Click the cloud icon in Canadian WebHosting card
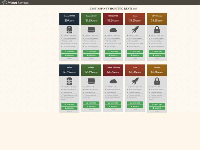200x150 pixels. (x=113, y=81)
